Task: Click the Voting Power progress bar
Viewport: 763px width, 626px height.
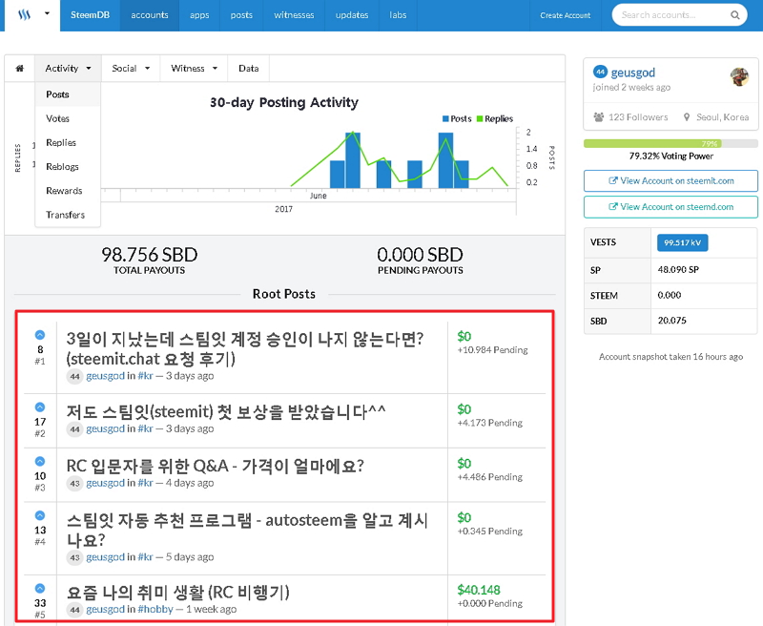Action: coord(670,143)
